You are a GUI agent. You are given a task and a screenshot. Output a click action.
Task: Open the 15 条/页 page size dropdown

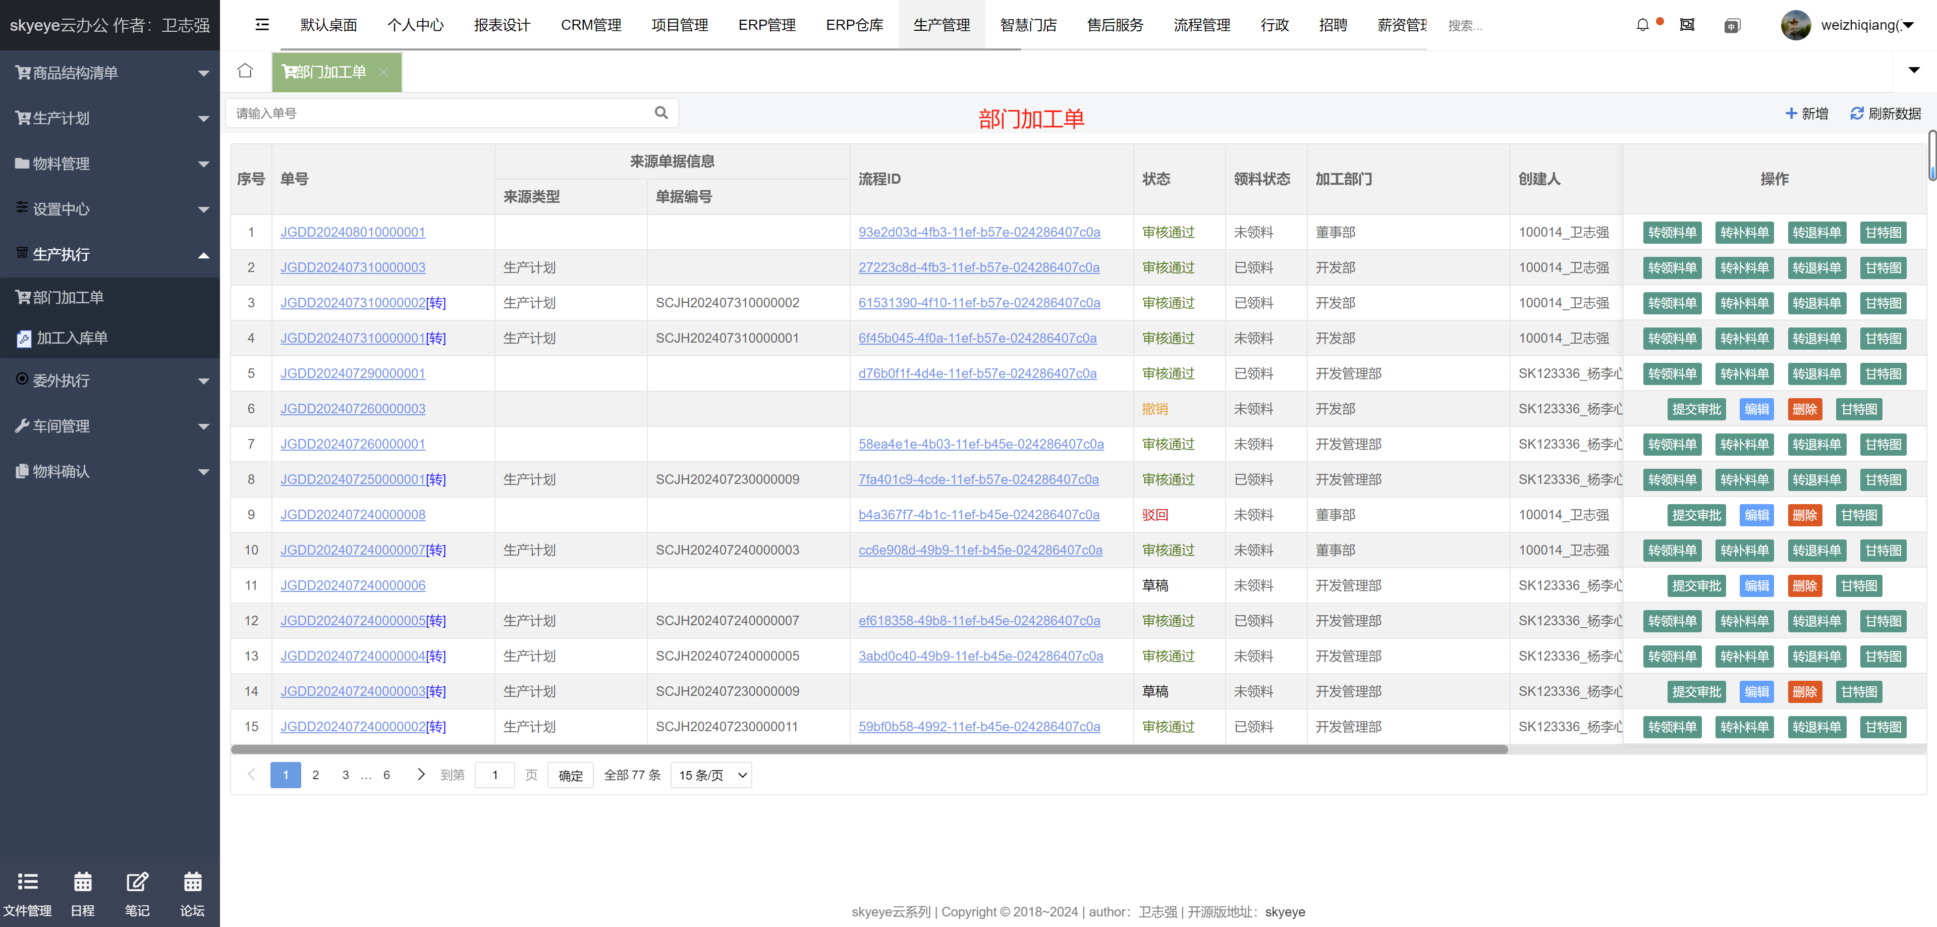coord(710,775)
